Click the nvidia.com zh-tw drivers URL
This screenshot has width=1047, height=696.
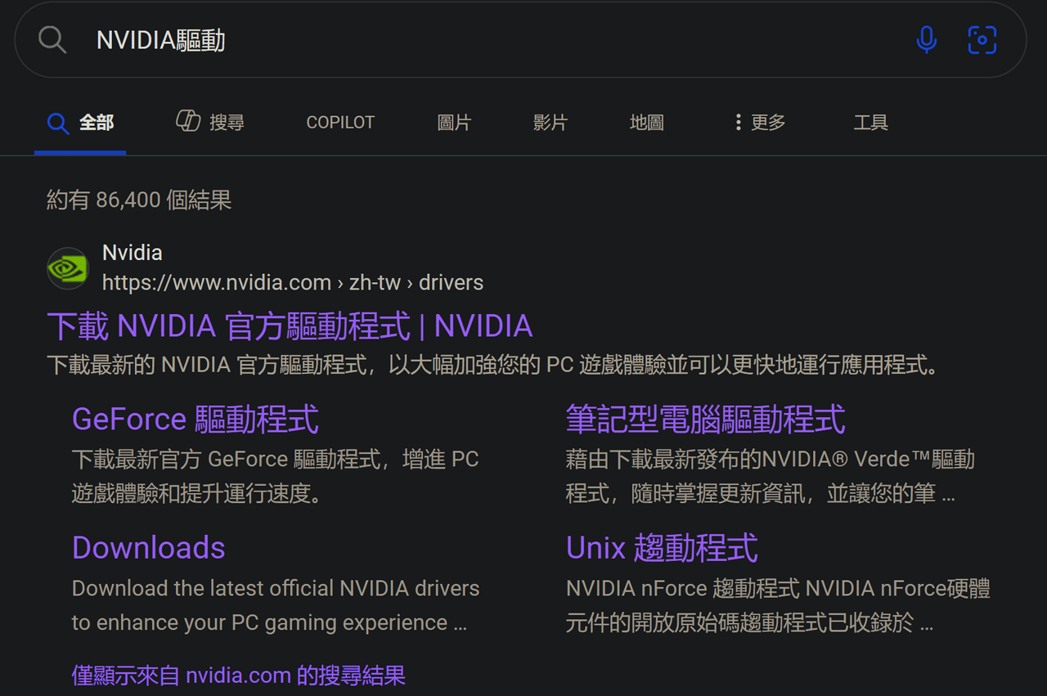[293, 283]
